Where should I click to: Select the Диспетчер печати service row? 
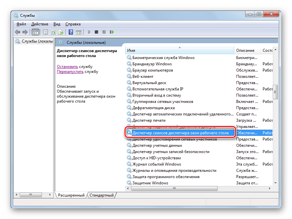[149, 120]
